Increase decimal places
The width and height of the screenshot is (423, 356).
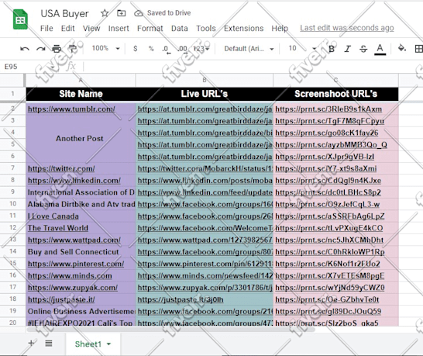click(182, 49)
